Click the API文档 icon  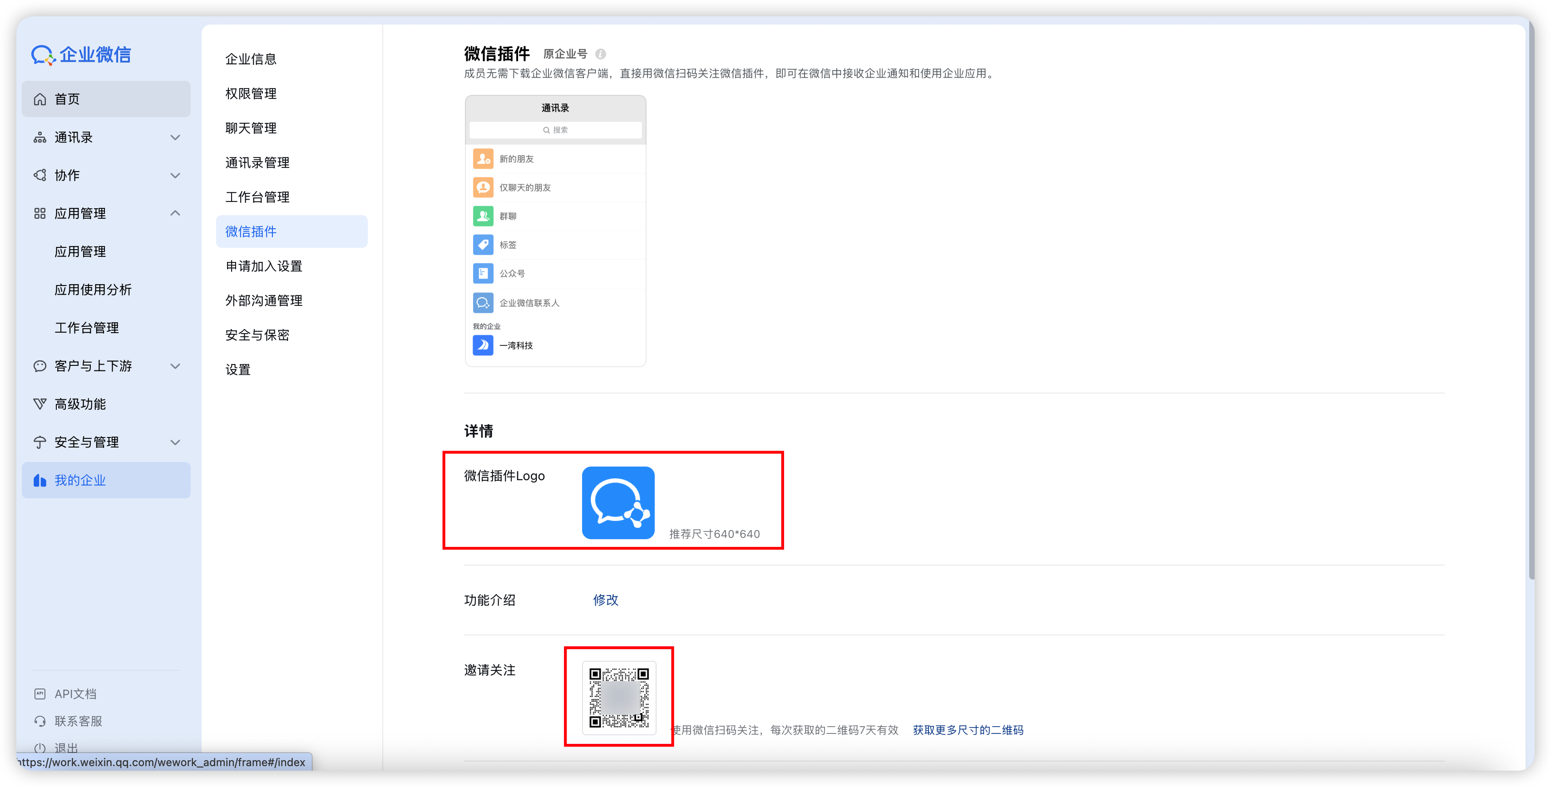tap(40, 694)
